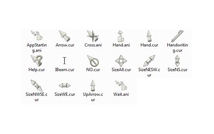The image size is (214, 134).
Task: Click the Wait.ani busy cursor icon
Action: pyautogui.click(x=121, y=85)
